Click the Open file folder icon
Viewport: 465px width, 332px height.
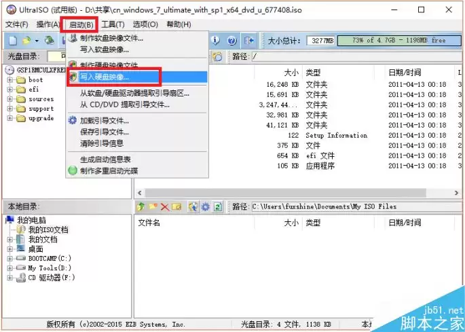pos(26,40)
